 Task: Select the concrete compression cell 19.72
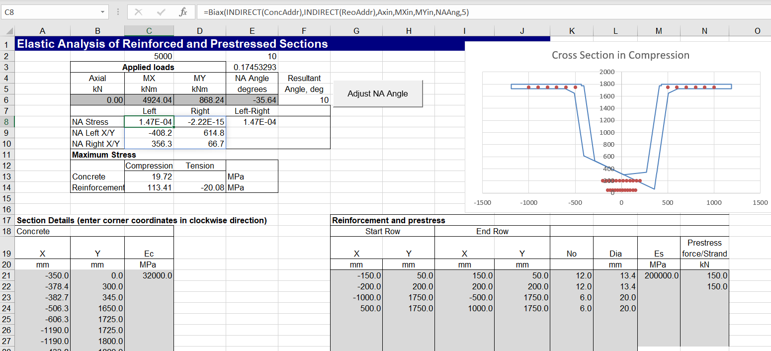coord(149,176)
